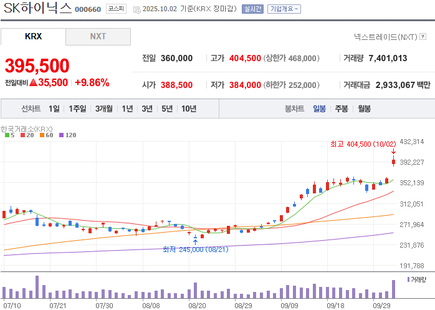The height and width of the screenshot is (310, 435).
Task: Click the 최고 404,500 (10/02) label
Action: click(x=363, y=144)
